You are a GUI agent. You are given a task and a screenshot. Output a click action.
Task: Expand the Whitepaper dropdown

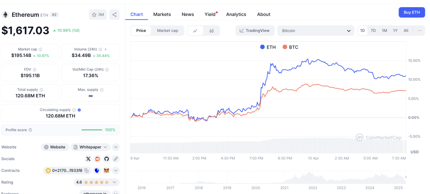point(91,147)
